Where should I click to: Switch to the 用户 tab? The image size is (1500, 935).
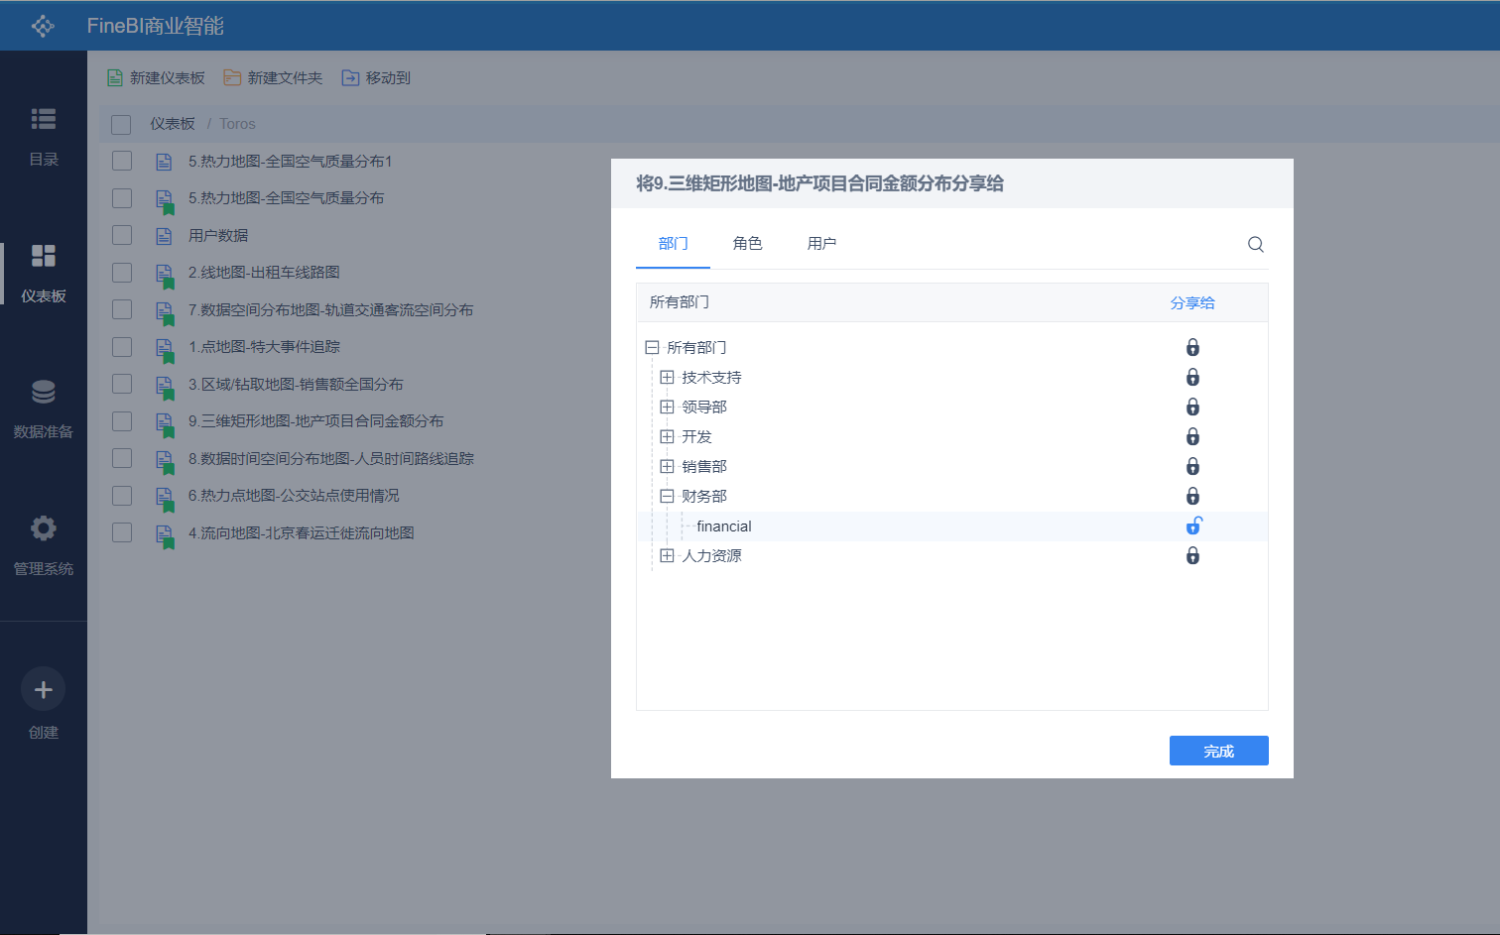pyautogui.click(x=821, y=244)
